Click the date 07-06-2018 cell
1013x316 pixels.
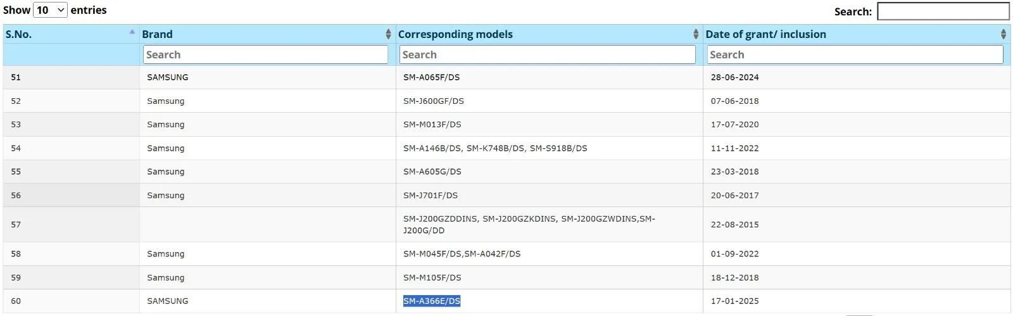734,101
